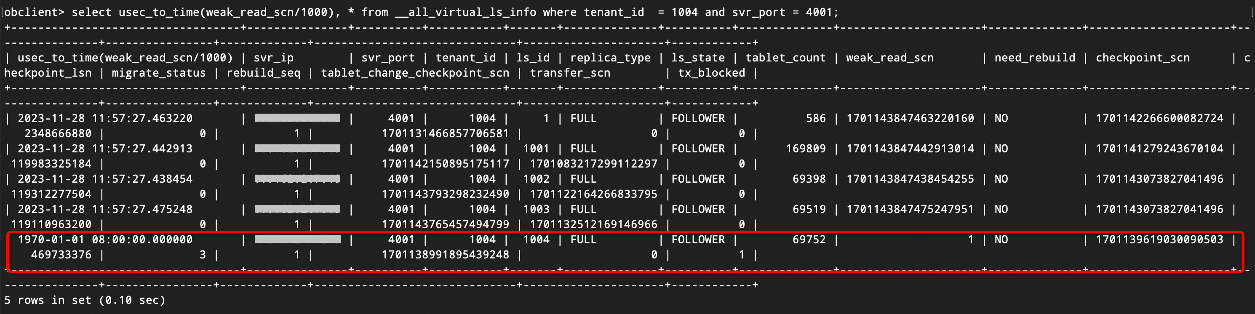
Task: Click the need_rebuild column header
Action: [x=1035, y=58]
